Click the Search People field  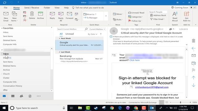pos(158,12)
